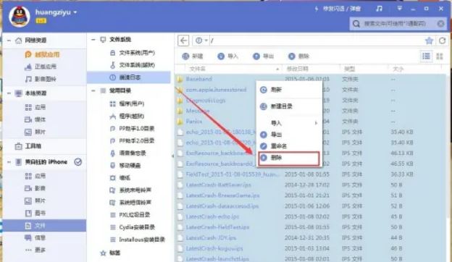Select 程序(越狱) in common directories
452x262 pixels.
127,116
